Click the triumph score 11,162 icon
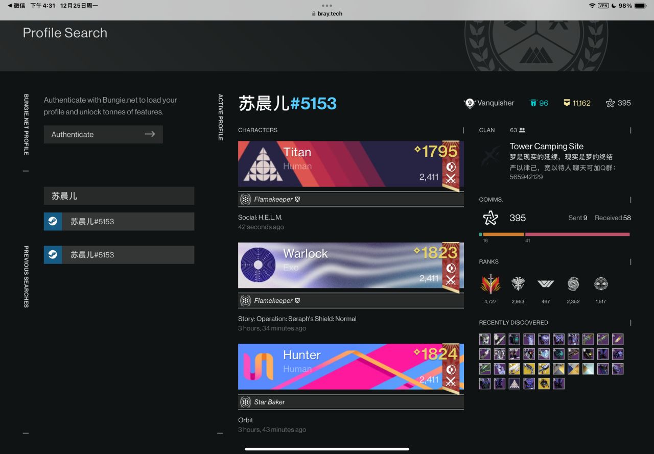The height and width of the screenshot is (454, 654). [x=567, y=103]
